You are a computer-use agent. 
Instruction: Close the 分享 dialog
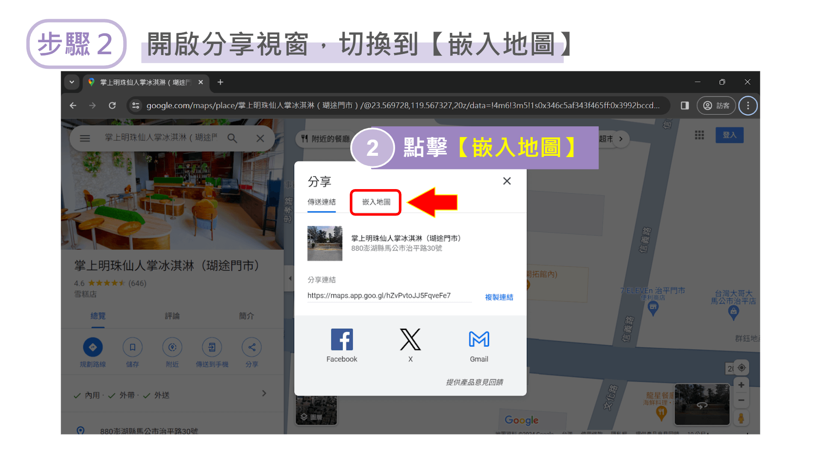507,181
